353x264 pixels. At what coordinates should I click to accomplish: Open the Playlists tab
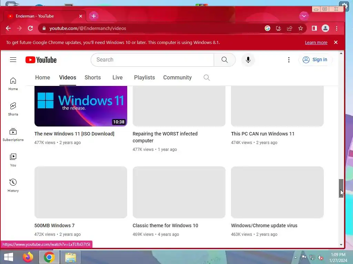point(144,77)
